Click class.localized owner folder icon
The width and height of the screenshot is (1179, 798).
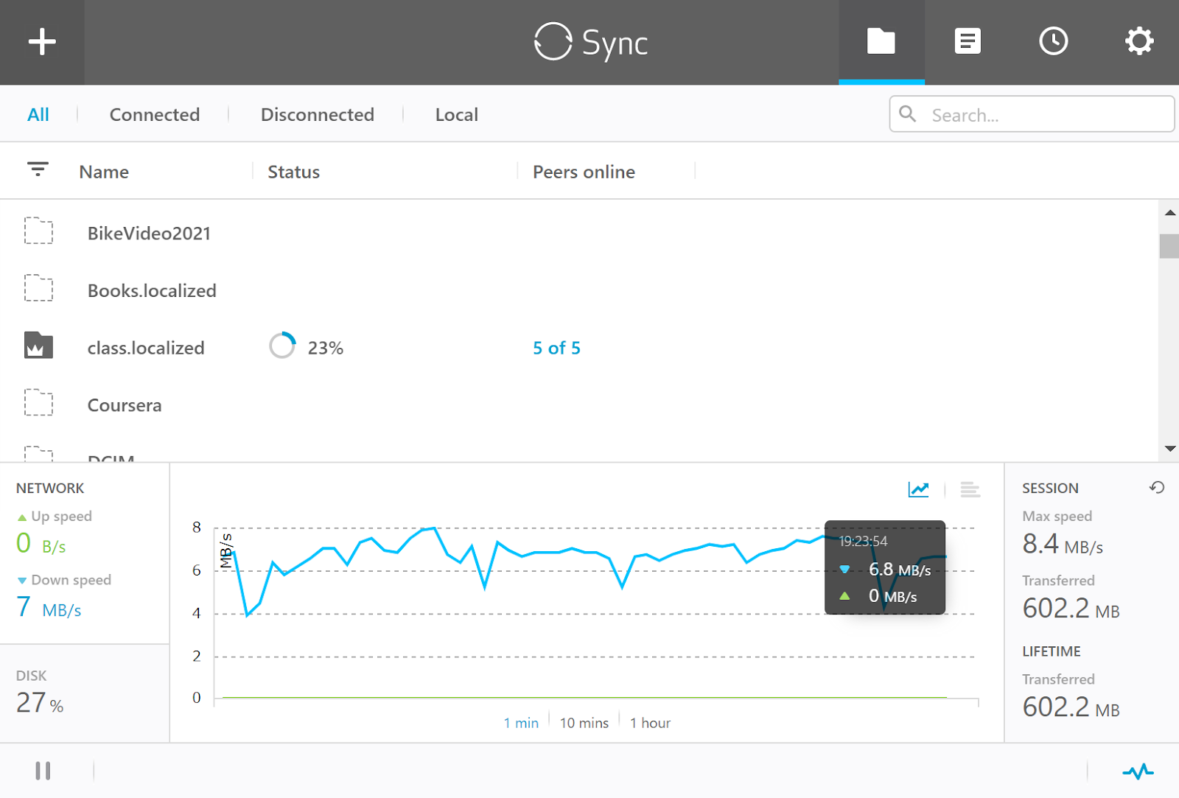coord(38,345)
